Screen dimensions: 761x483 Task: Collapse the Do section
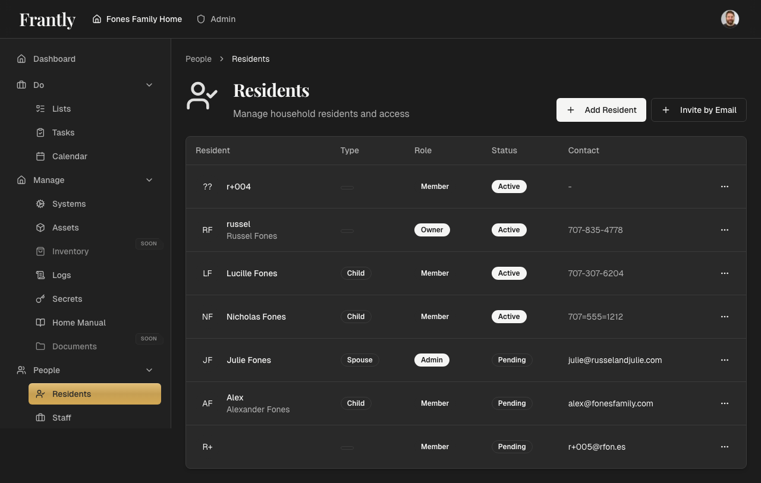pyautogui.click(x=149, y=85)
